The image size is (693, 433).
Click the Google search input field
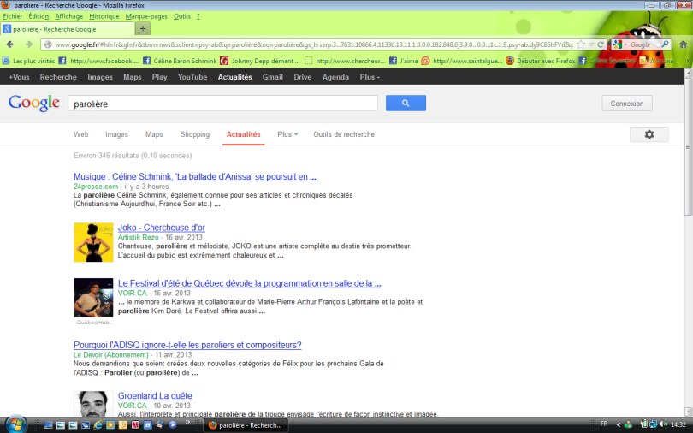[222, 104]
